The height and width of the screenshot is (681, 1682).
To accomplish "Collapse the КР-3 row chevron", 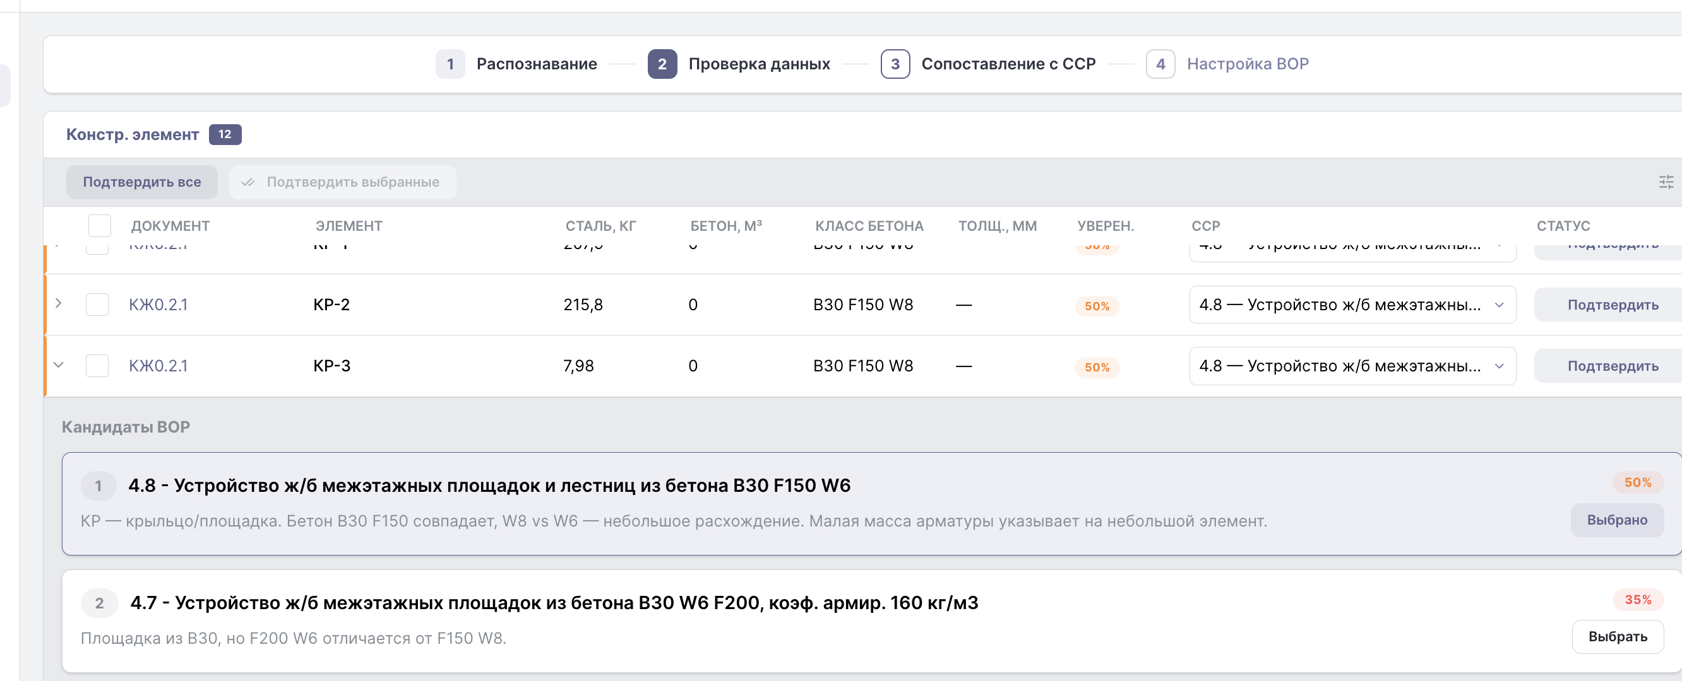I will click(x=59, y=364).
